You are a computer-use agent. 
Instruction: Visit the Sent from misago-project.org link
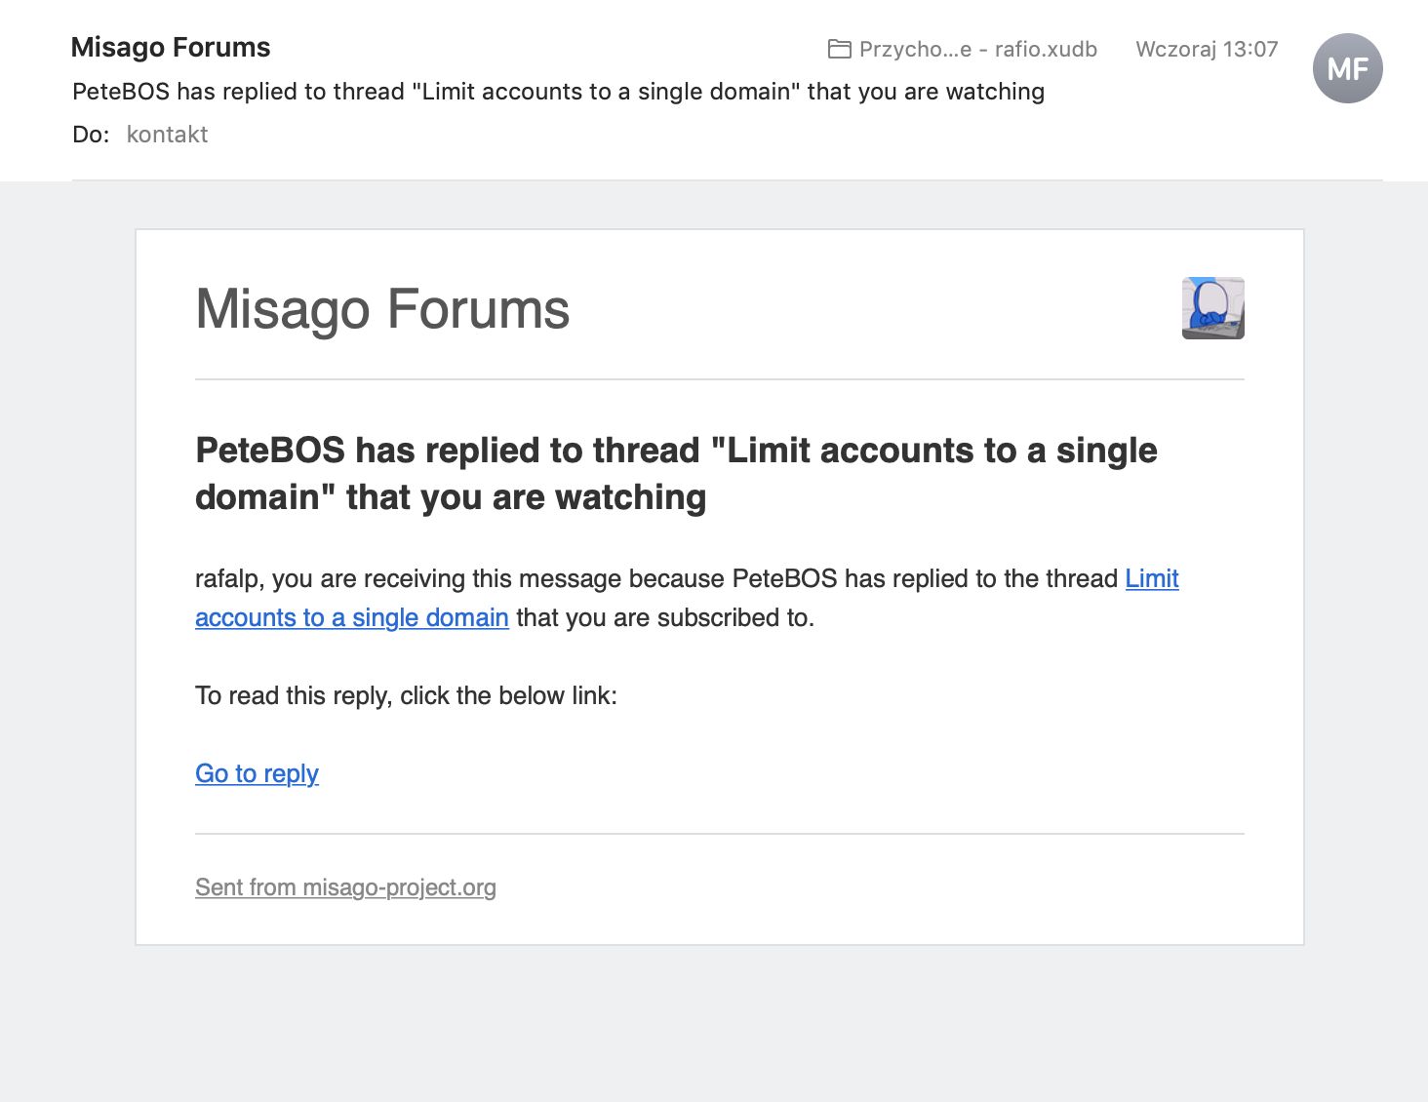point(345,887)
